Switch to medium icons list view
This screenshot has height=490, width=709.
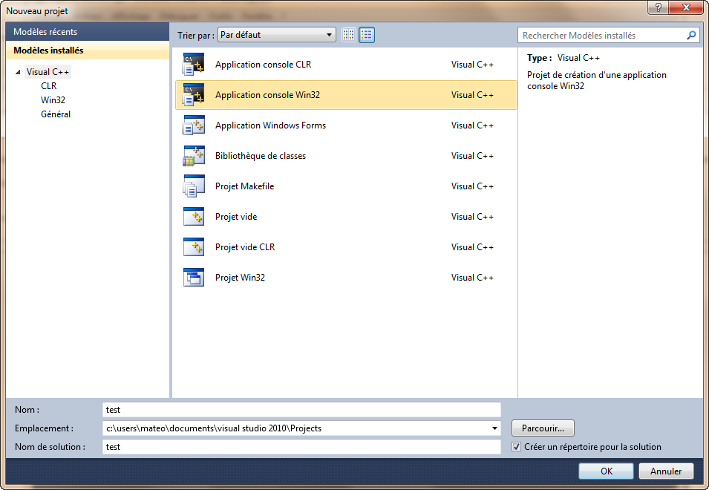pyautogui.click(x=367, y=35)
